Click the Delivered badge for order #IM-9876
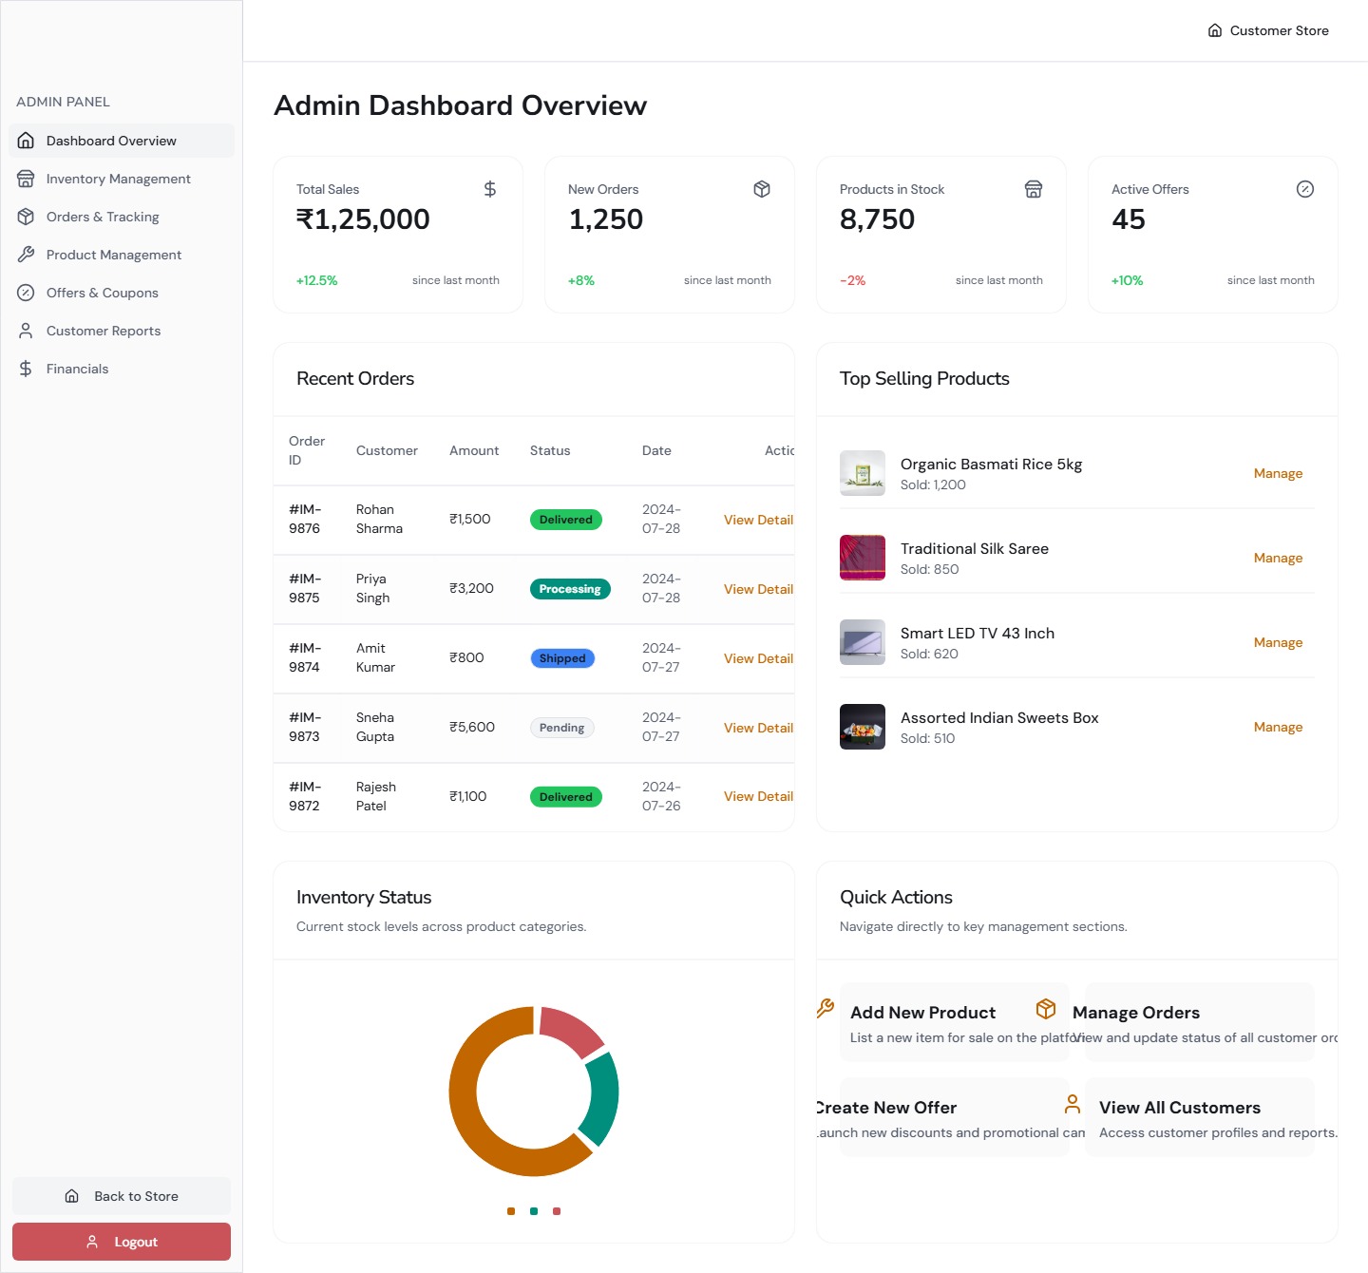 tap(566, 520)
